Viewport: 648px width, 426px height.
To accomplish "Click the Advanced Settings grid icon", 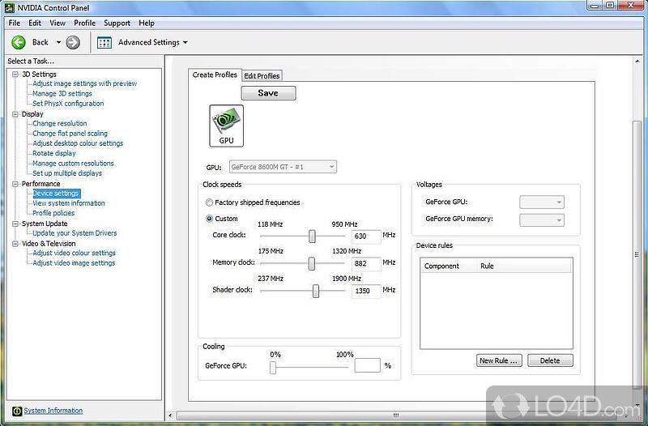I will [x=104, y=42].
